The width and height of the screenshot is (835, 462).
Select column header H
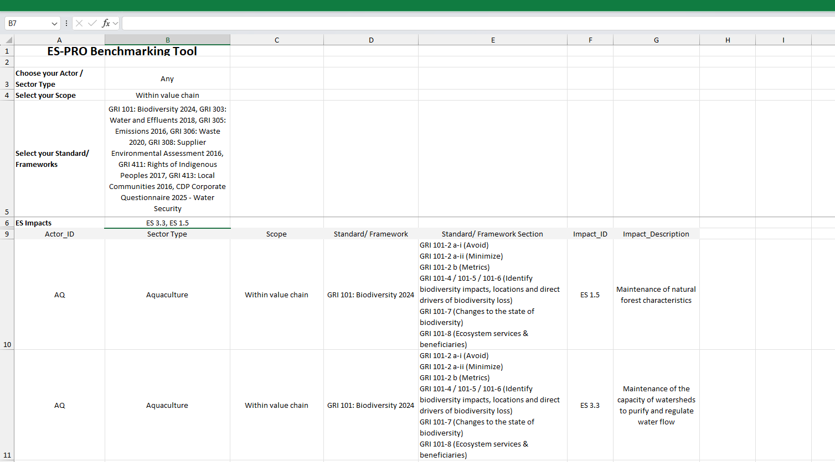point(727,39)
